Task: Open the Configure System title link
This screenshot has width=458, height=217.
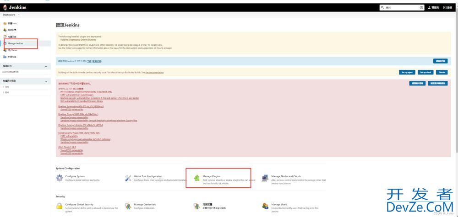Action: (x=75, y=176)
